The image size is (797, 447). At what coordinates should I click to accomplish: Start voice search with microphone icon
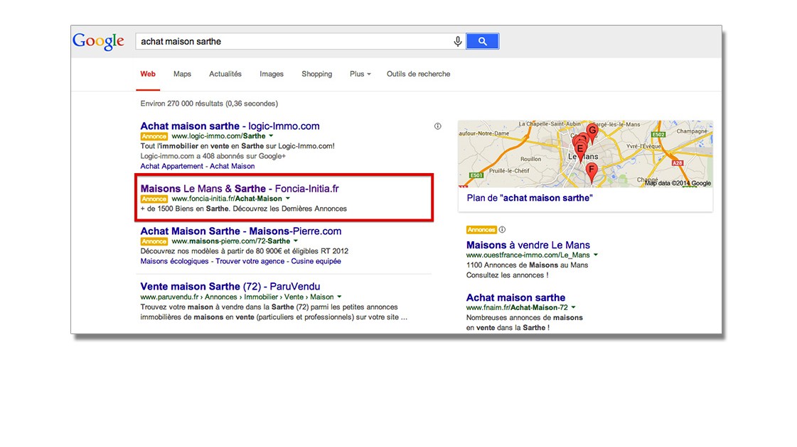pos(457,42)
